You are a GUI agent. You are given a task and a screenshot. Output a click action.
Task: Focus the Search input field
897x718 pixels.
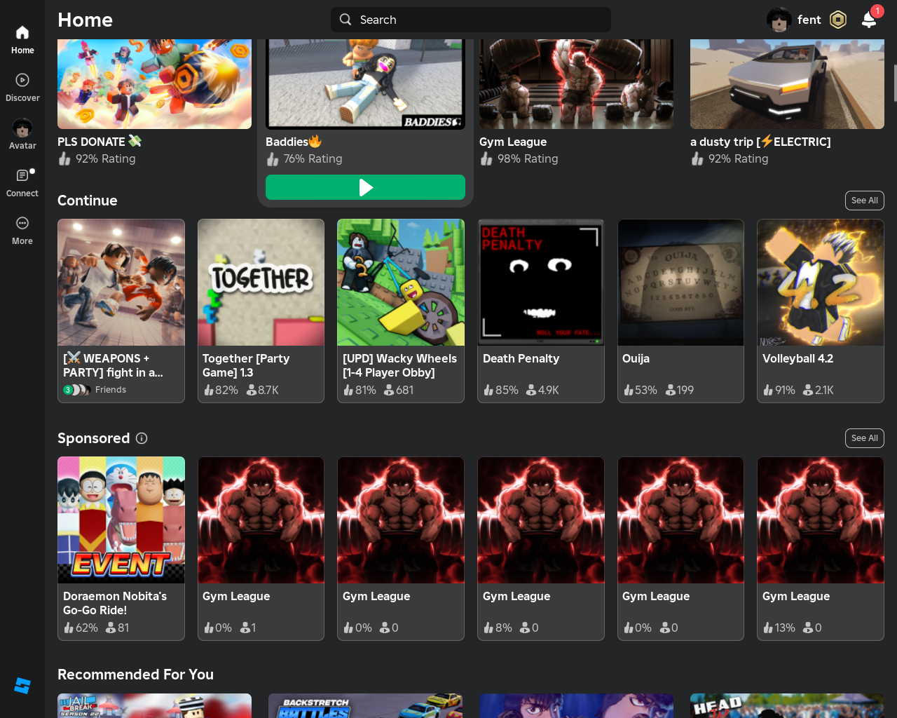tap(471, 20)
